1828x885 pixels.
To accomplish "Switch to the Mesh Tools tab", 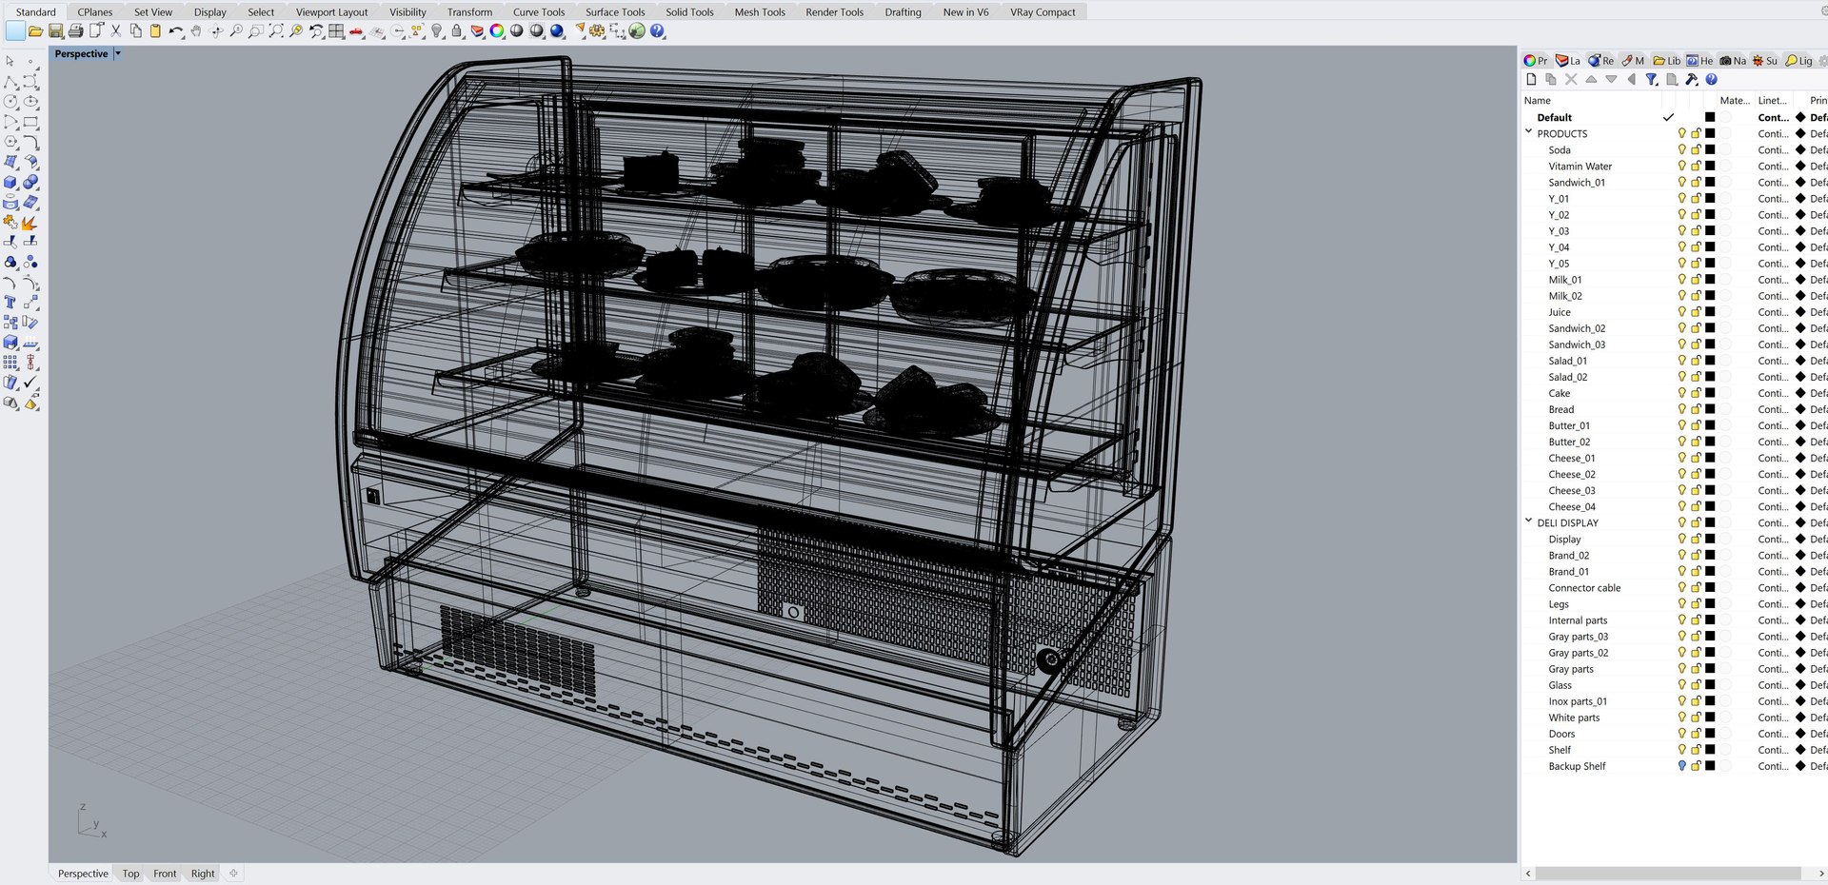I will (x=760, y=12).
